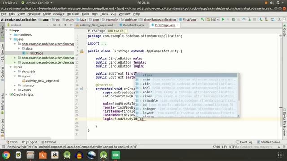This screenshot has width=287, height=161.
Task: Click the activity_first_page.xml file icon in tree
Action: 24,80
